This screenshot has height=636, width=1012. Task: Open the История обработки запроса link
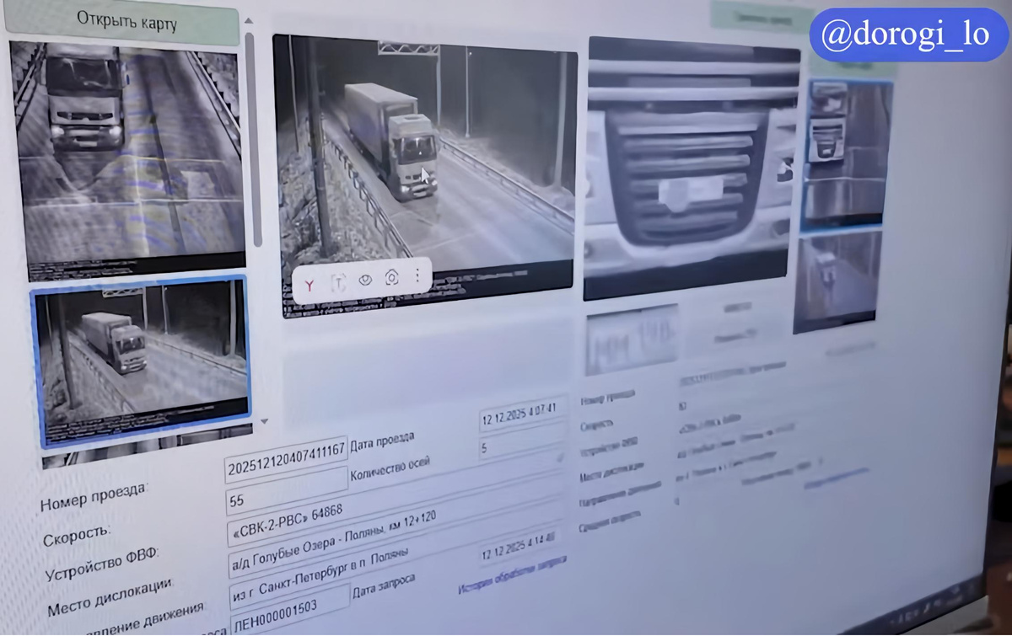click(513, 575)
